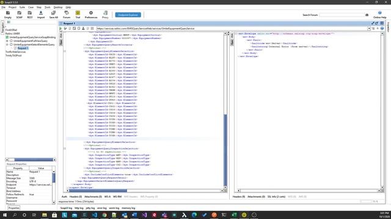391x219 pixels.
Task: Collapse the EquipmentQueryInspectionSelection XML fold marker
Action: click(65, 148)
